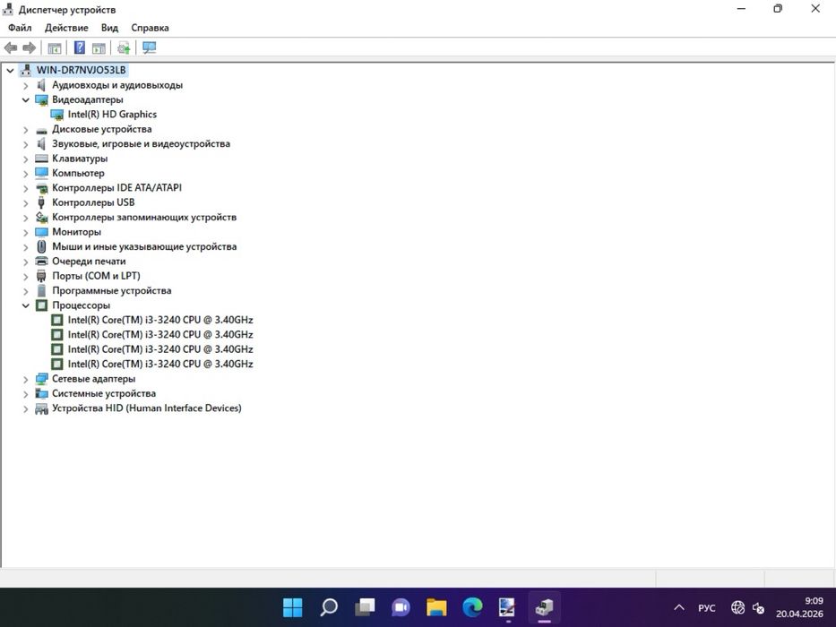Viewport: 836px width, 627px height.
Task: Select the Контроллеры USB plug icon
Action: click(x=41, y=202)
